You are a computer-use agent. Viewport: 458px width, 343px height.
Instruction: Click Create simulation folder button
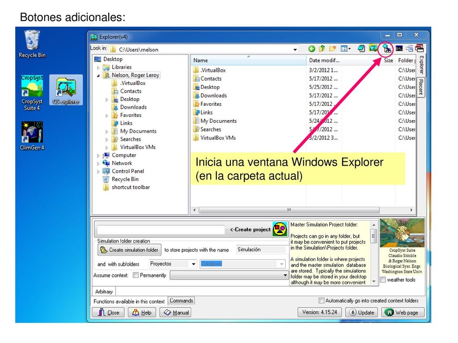(129, 250)
